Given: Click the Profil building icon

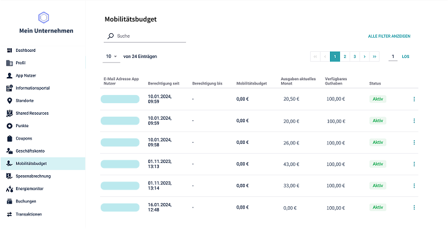Looking at the screenshot, I should pyautogui.click(x=9, y=63).
